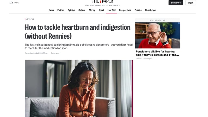Open the Money section
This screenshot has width=208, height=117.
point(92,10)
